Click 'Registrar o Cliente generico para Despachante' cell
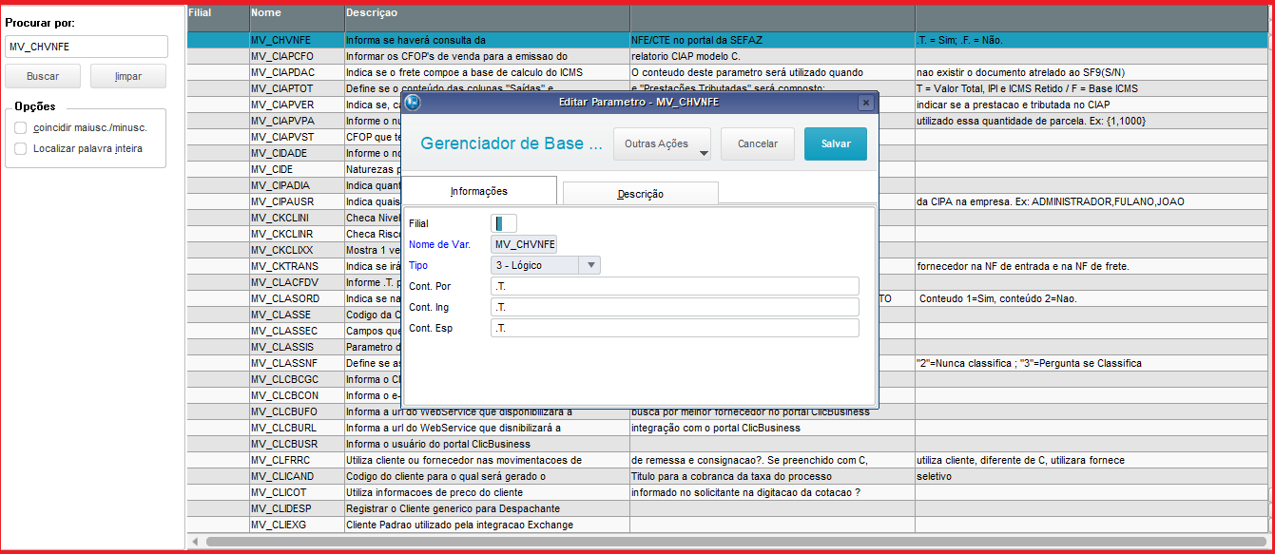This screenshot has width=1275, height=554. [487, 508]
